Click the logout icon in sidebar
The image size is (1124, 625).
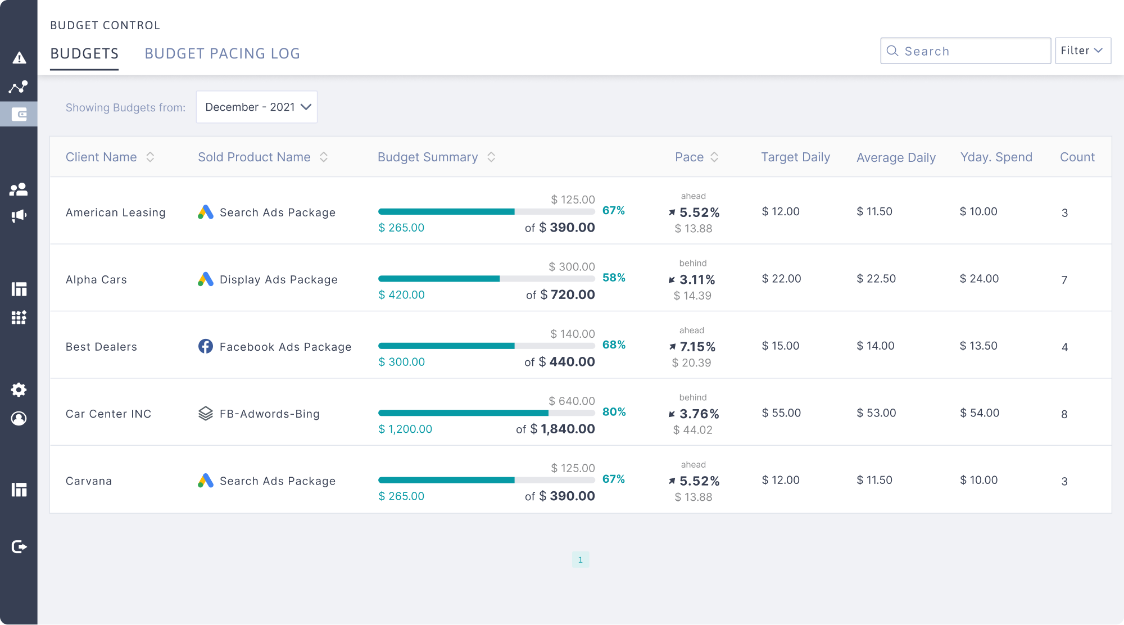[x=19, y=546]
